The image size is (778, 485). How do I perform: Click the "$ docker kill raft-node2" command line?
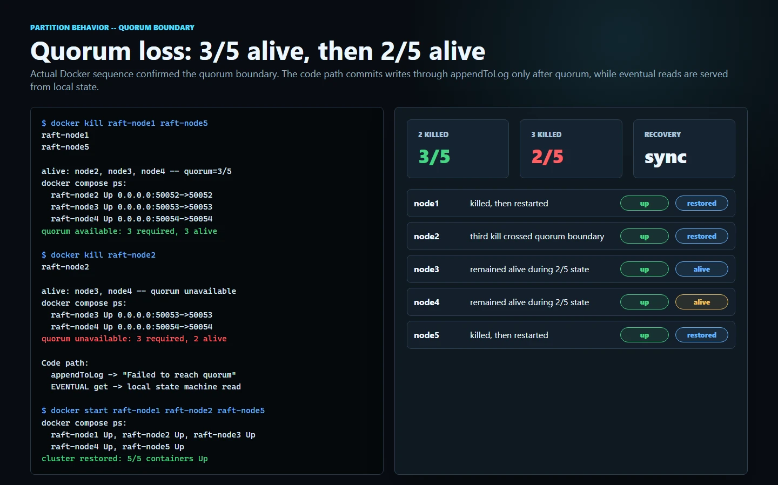98,255
